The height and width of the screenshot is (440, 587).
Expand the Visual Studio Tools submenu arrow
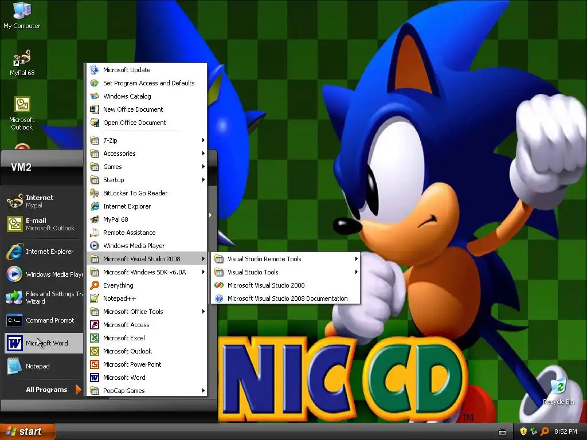[357, 272]
